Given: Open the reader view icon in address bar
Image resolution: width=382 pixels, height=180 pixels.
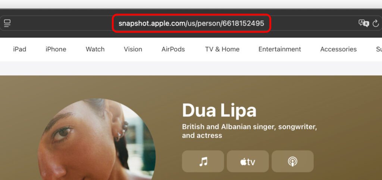Looking at the screenshot, I should pos(7,23).
